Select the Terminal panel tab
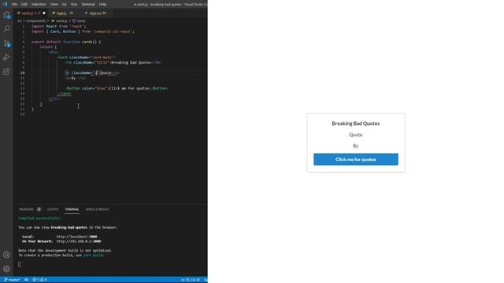The image size is (504, 283). tap(72, 209)
